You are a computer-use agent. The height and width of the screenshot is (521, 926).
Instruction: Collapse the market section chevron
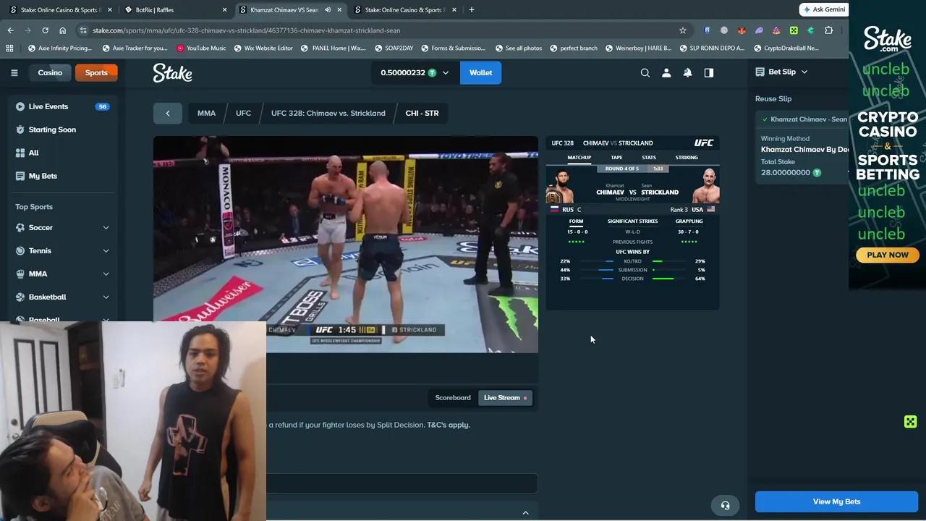click(x=526, y=512)
